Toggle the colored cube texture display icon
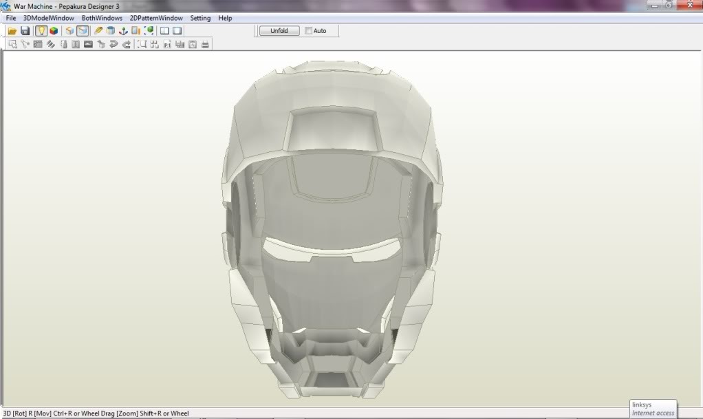The height and width of the screenshot is (419, 703). (x=54, y=31)
